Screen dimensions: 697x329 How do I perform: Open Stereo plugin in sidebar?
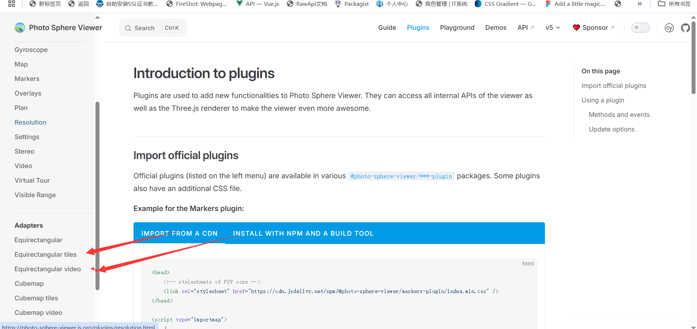[24, 151]
